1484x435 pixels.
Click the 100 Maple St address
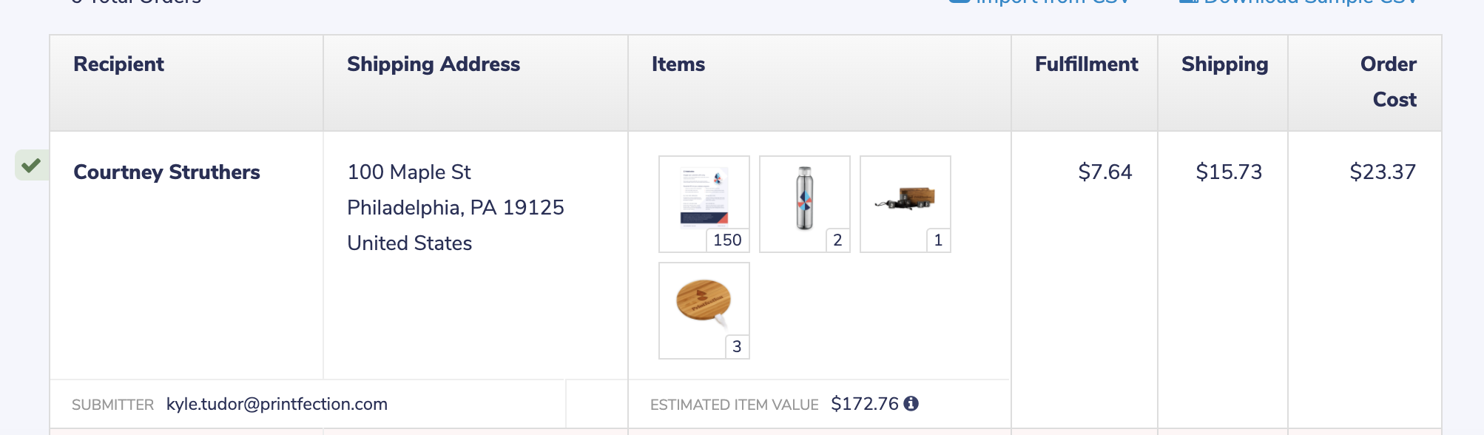409,172
